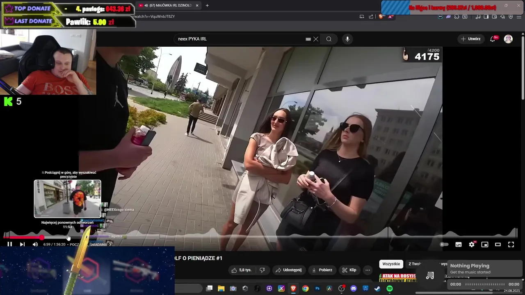Click the music widget seek bar

tap(485, 284)
